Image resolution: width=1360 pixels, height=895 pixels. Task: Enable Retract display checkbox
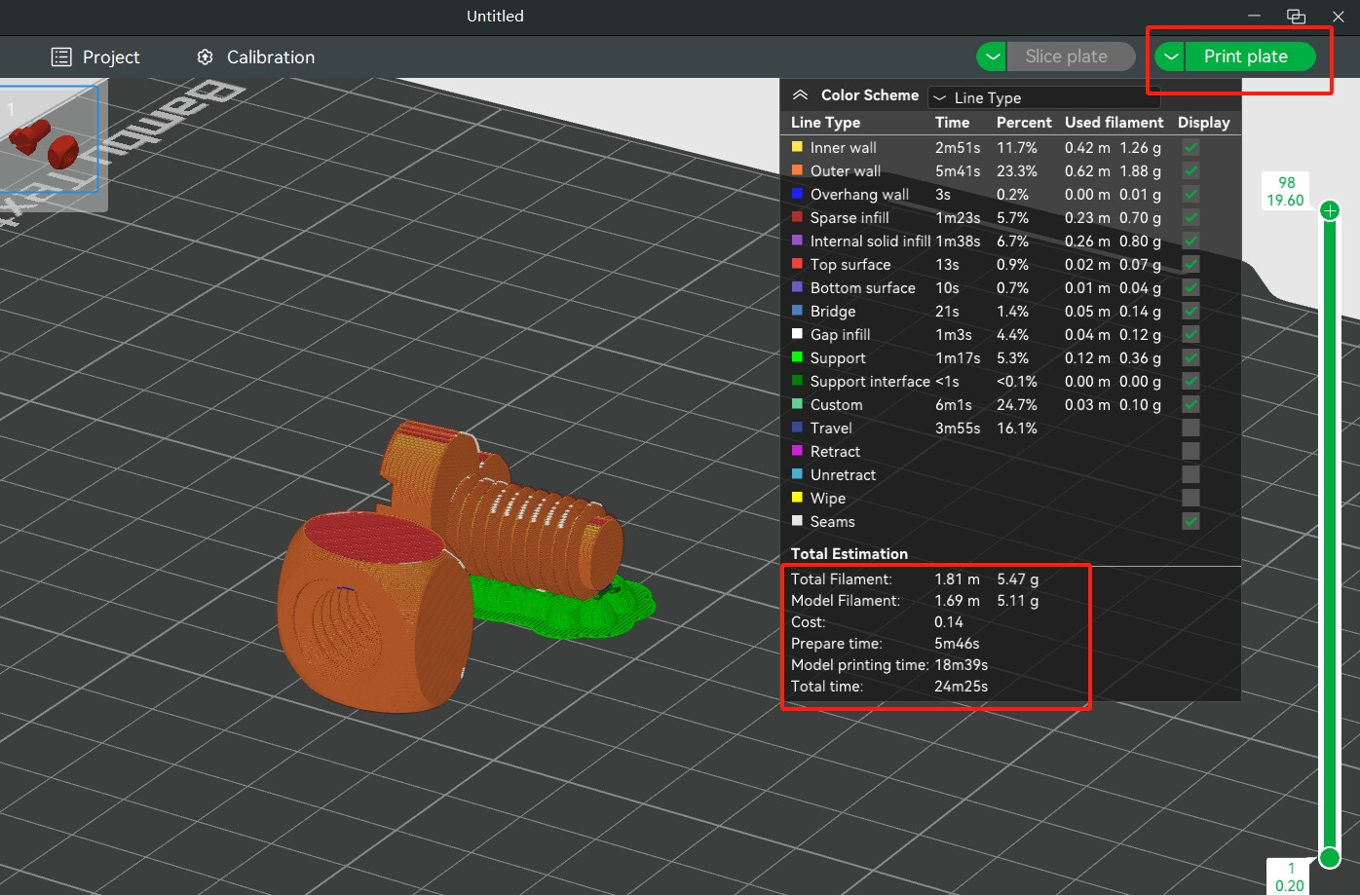(x=1190, y=451)
